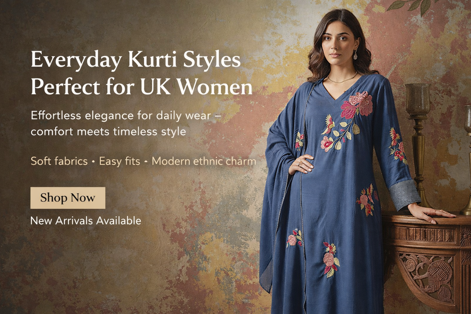Click the comfort meets timeless style line
The image size is (471, 314).
[108, 132]
